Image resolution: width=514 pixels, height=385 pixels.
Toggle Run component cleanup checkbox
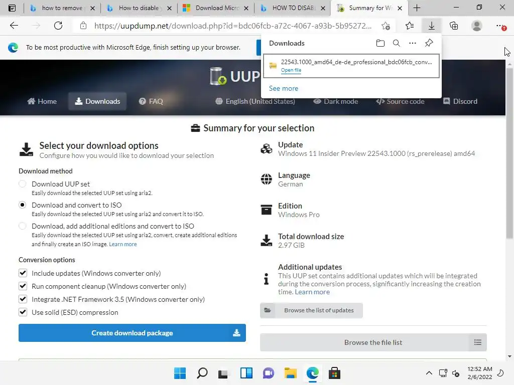point(23,286)
